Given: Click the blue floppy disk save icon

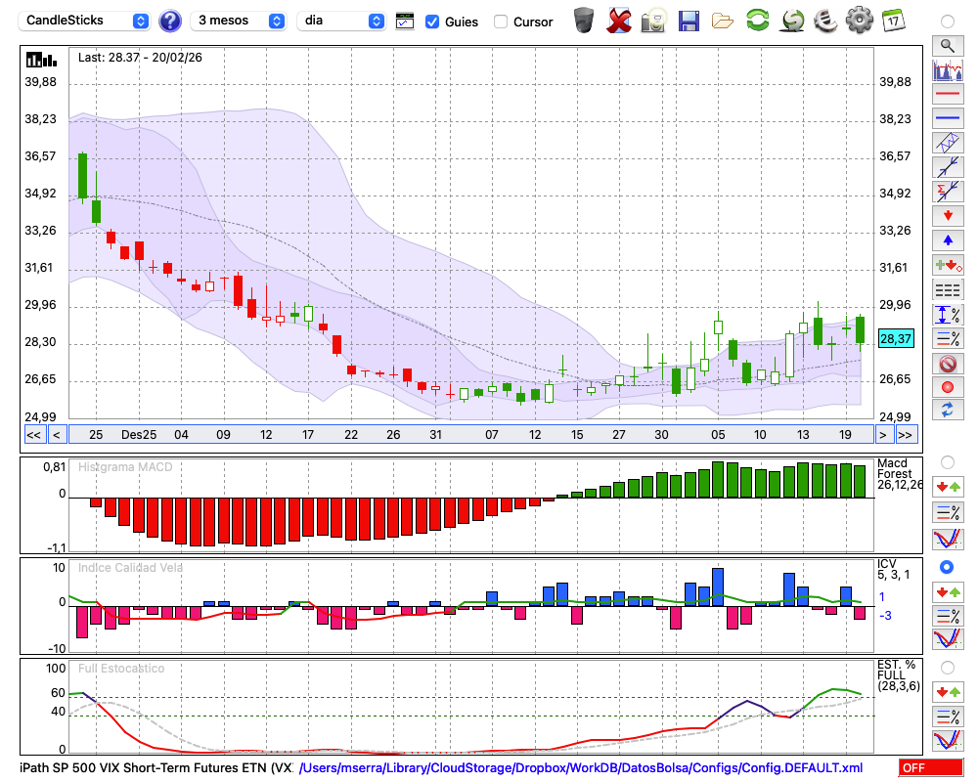Looking at the screenshot, I should (689, 21).
